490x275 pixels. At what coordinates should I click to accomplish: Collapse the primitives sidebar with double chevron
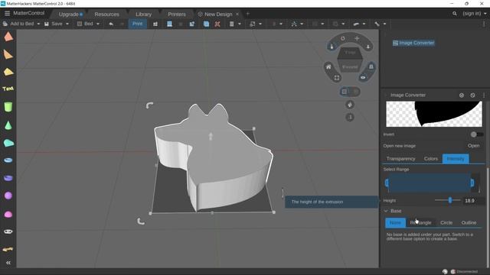8,263
